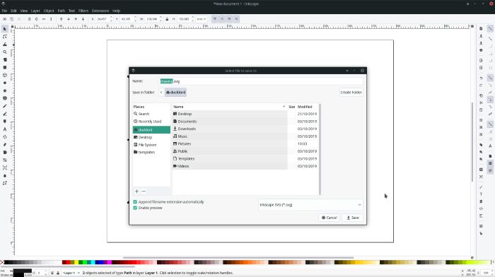Image resolution: width=495 pixels, height=277 pixels.
Task: Click Select all objects icon
Action: [5, 19]
